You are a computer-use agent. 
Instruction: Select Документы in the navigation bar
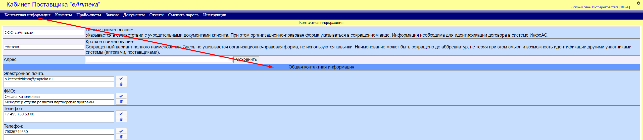tap(134, 15)
